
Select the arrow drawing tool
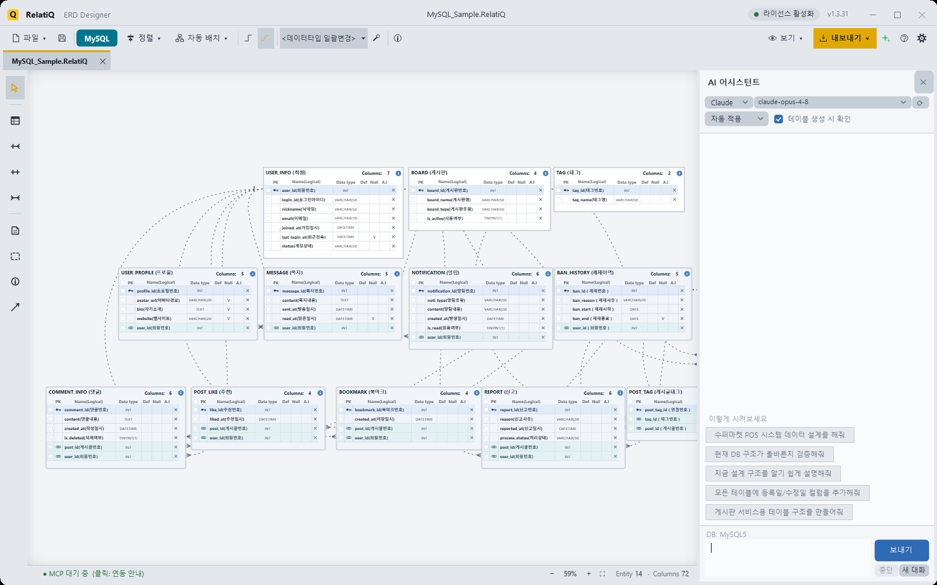(x=15, y=307)
